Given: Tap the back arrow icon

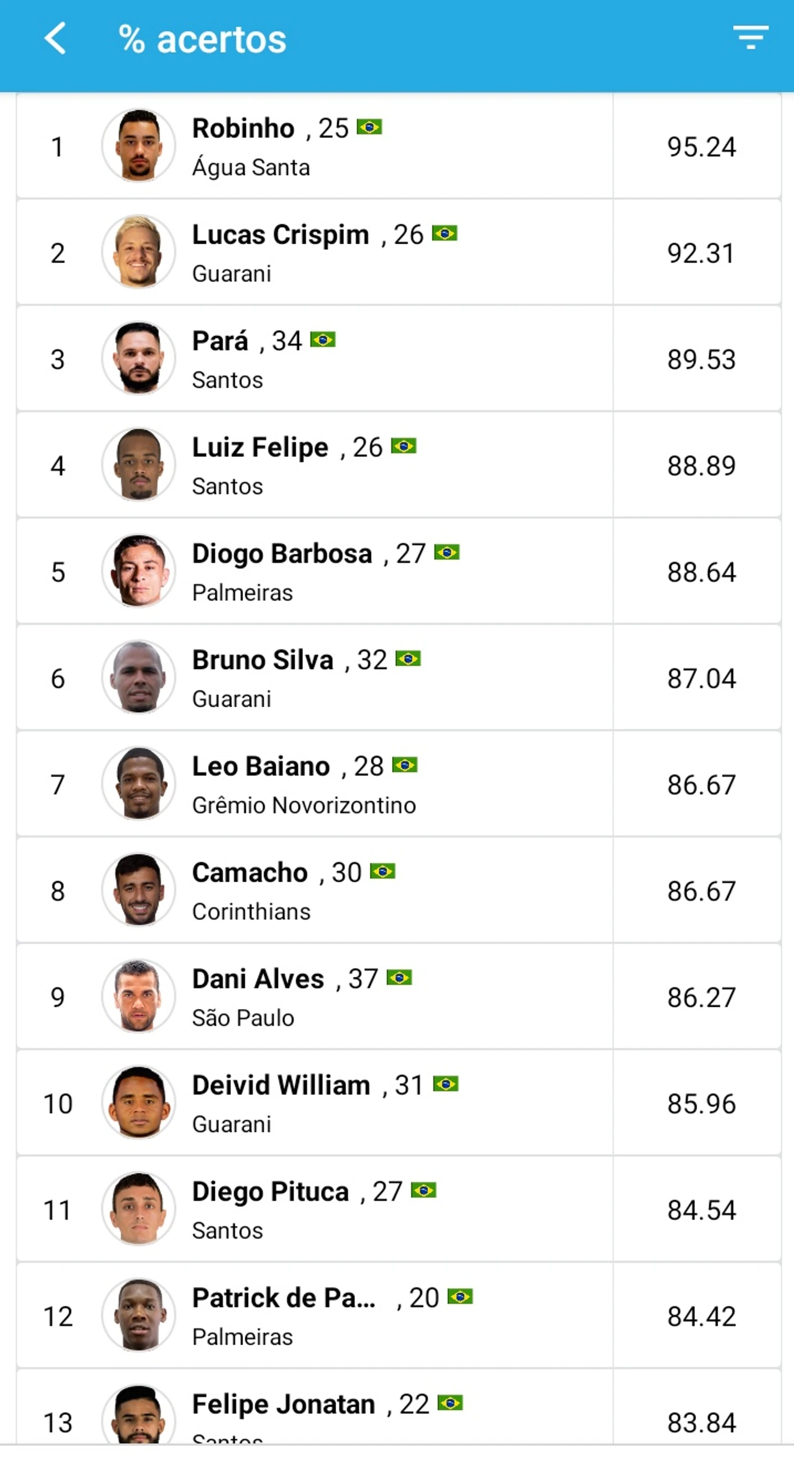Looking at the screenshot, I should coord(55,39).
